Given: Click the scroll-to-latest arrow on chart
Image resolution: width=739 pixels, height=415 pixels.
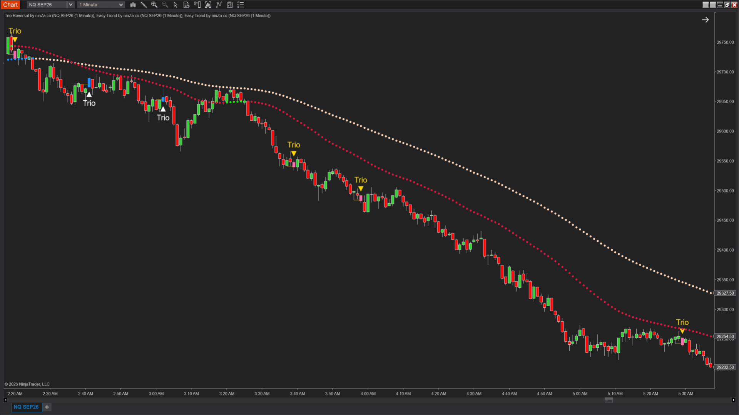Looking at the screenshot, I should click(x=705, y=20).
